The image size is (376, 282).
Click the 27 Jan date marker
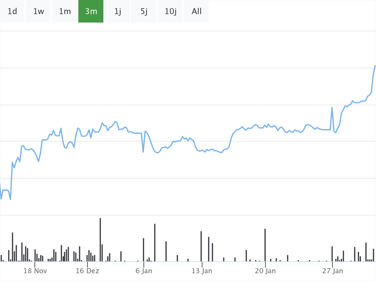[333, 271]
